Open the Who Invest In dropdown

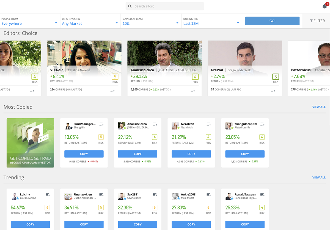(90, 21)
